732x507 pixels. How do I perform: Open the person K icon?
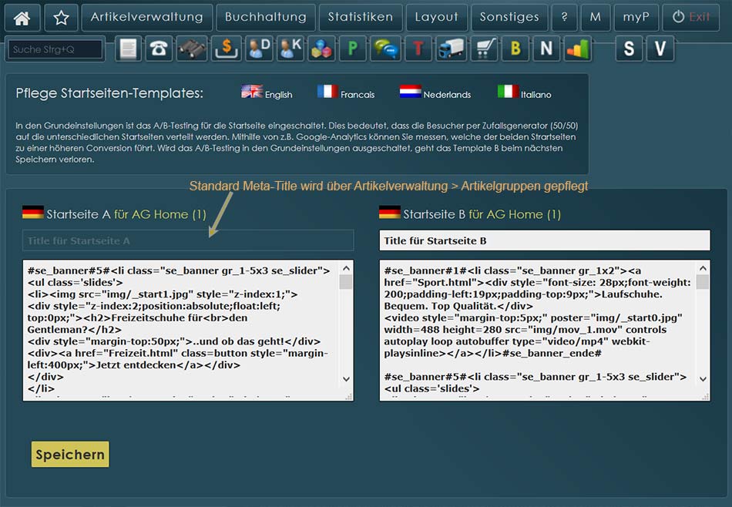tap(290, 49)
